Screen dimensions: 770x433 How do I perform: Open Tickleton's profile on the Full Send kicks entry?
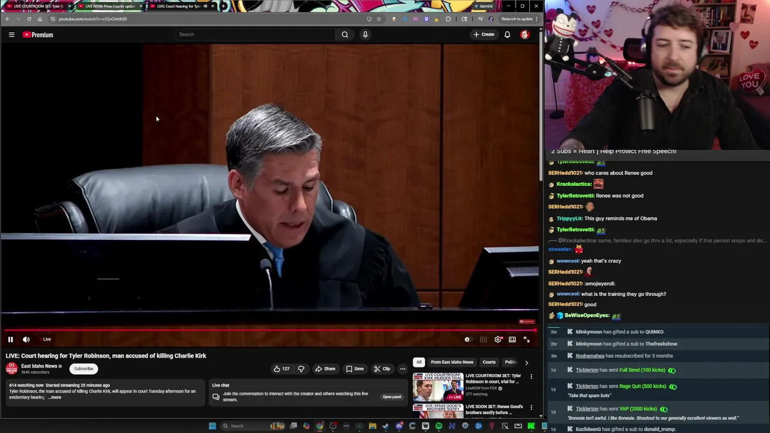click(x=587, y=370)
